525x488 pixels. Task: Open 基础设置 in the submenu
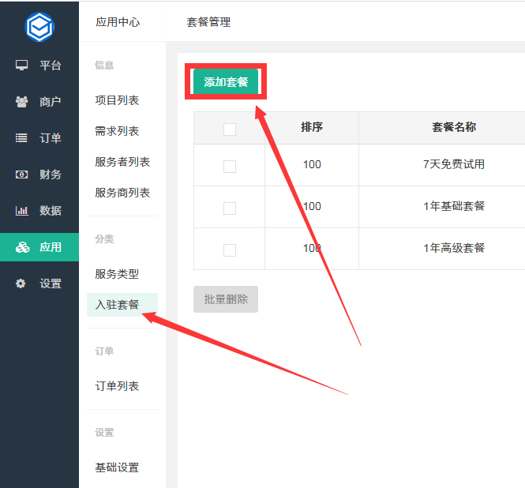pos(117,467)
